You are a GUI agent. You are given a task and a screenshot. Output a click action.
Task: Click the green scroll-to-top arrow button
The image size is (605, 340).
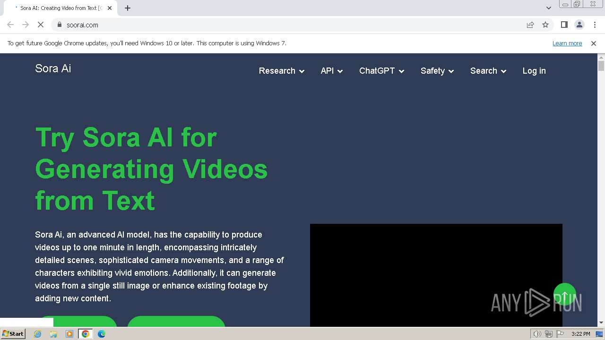(x=565, y=295)
